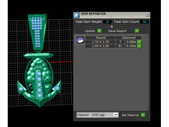Select the 1.00 X 1.00 size cell
This screenshot has height=127, width=169.
coord(100,46)
